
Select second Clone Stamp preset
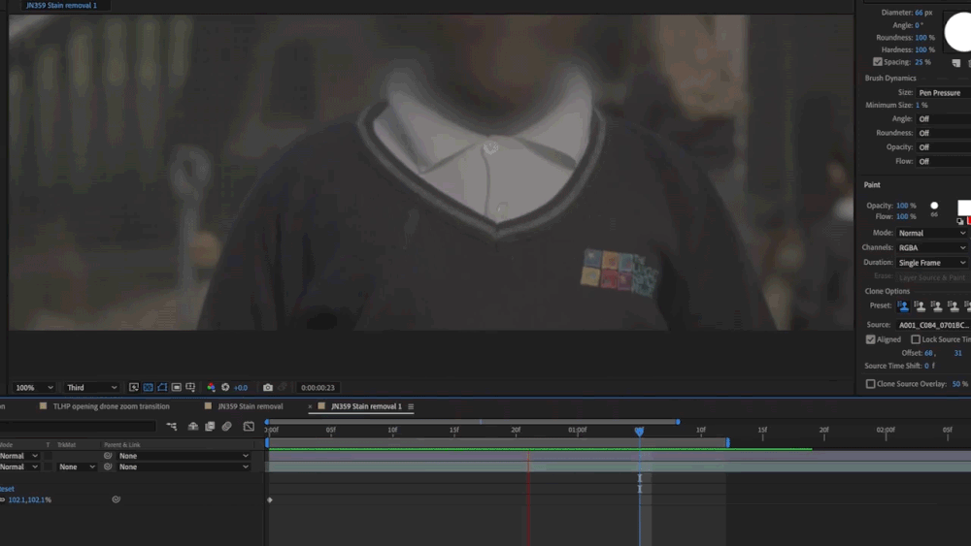pyautogui.click(x=920, y=306)
